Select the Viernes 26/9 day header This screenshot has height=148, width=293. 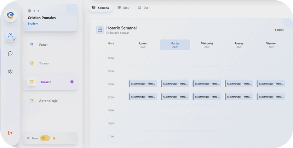pyautogui.click(x=271, y=45)
